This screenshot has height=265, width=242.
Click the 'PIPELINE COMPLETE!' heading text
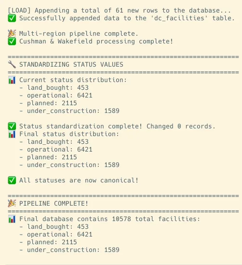pos(54,204)
